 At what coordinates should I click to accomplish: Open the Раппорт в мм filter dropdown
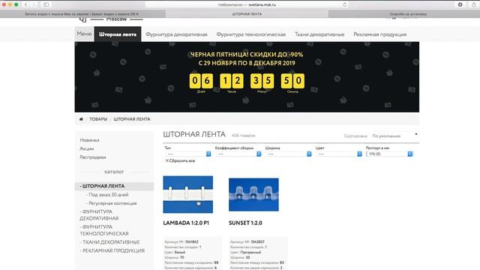pos(389,154)
